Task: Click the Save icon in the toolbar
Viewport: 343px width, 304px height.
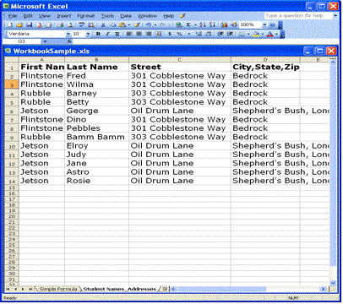Action: click(29, 25)
